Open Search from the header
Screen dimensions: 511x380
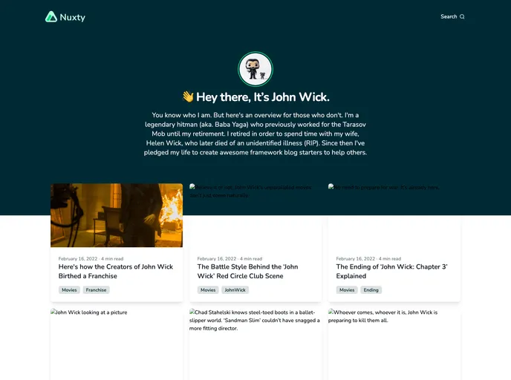(x=449, y=16)
